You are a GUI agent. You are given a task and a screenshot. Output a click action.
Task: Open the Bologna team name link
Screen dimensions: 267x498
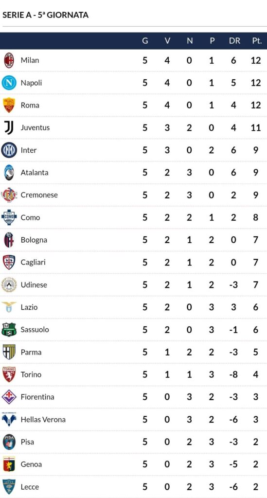(x=34, y=240)
